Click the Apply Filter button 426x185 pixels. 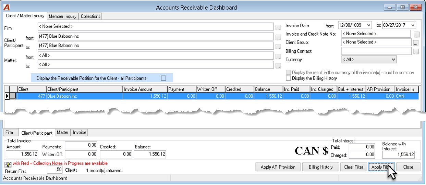coord(381,167)
